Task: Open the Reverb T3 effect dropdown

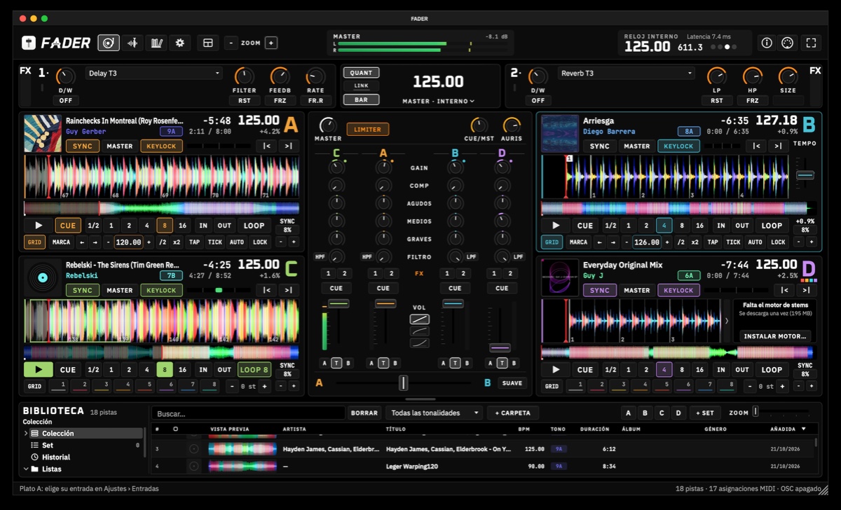Action: [627, 73]
